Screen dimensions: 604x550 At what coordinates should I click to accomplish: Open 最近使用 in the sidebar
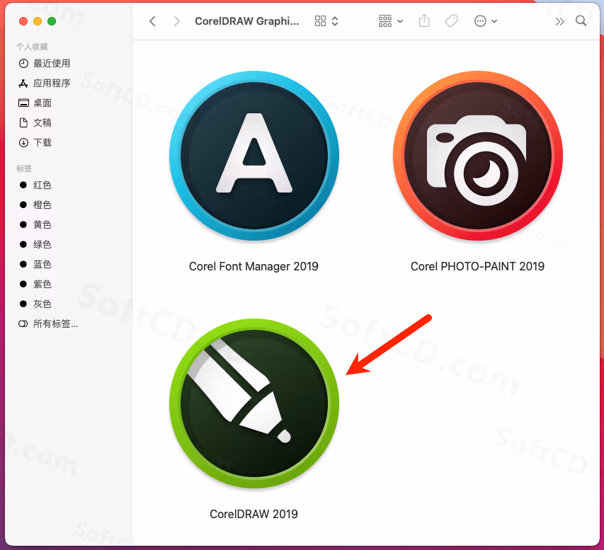[45, 63]
